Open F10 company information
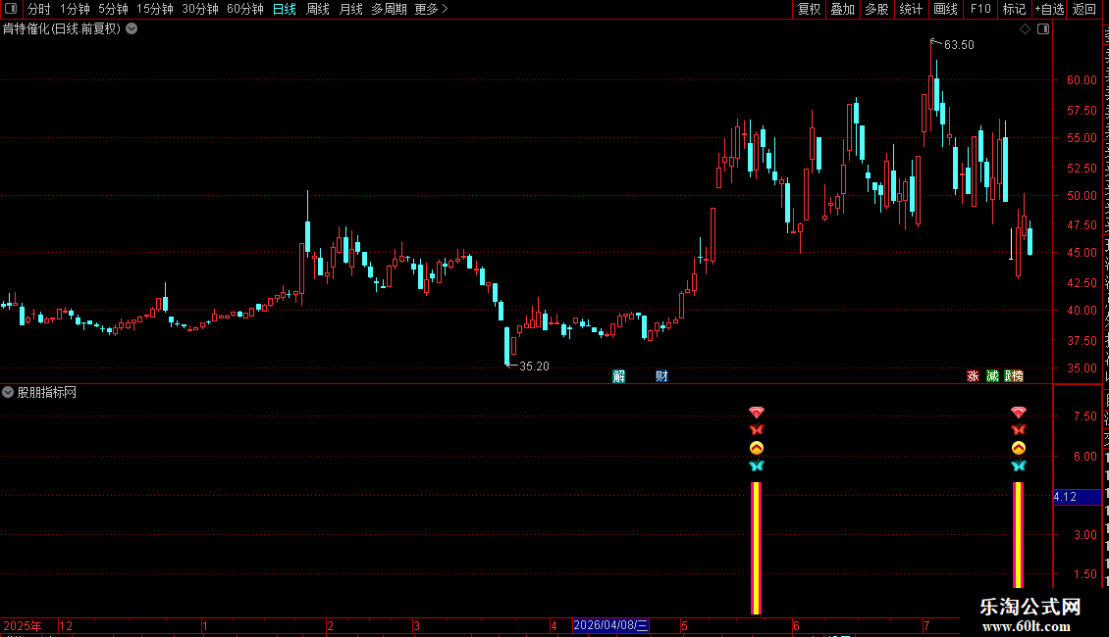The width and height of the screenshot is (1109, 637). 980,9
